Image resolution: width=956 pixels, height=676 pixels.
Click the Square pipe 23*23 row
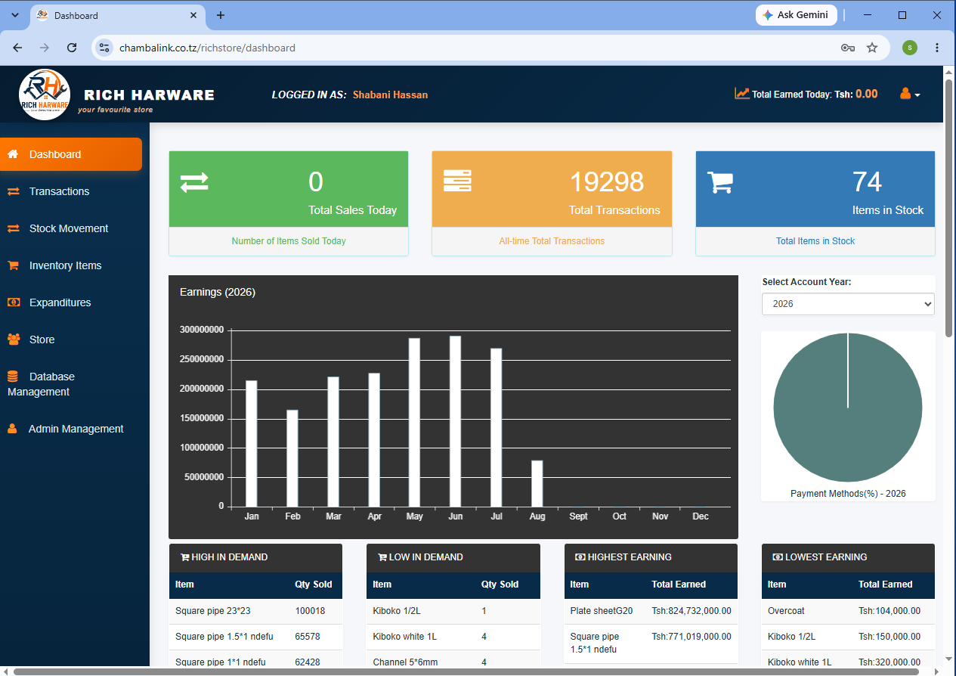point(255,611)
